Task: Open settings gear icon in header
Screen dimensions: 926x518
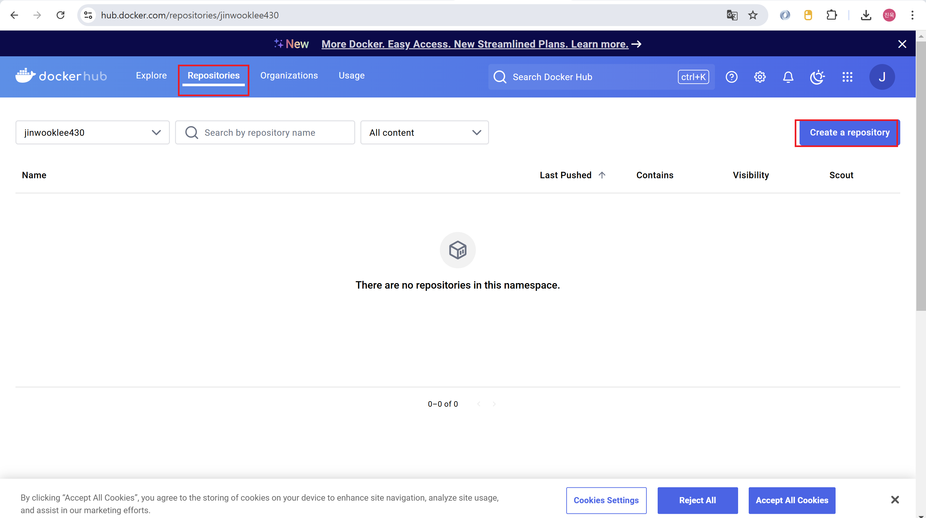Action: click(x=760, y=77)
